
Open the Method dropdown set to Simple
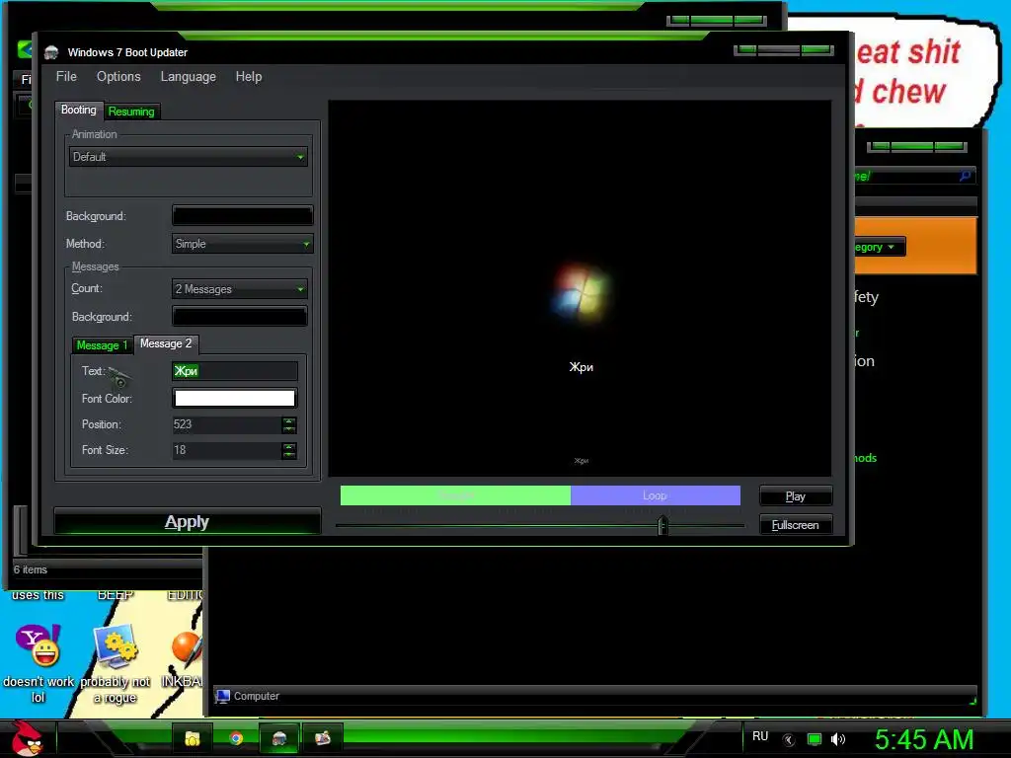click(243, 244)
